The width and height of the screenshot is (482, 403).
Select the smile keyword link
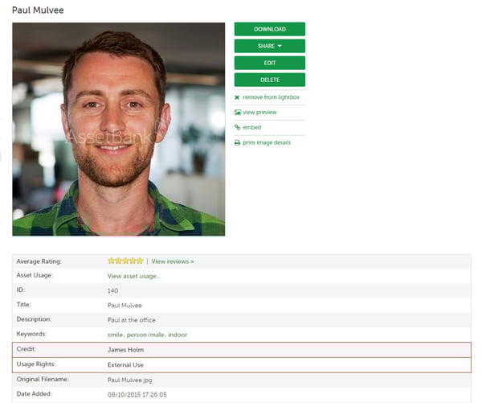click(x=116, y=335)
